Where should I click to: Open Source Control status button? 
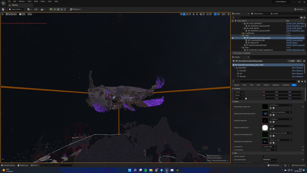pyautogui.click(x=299, y=165)
